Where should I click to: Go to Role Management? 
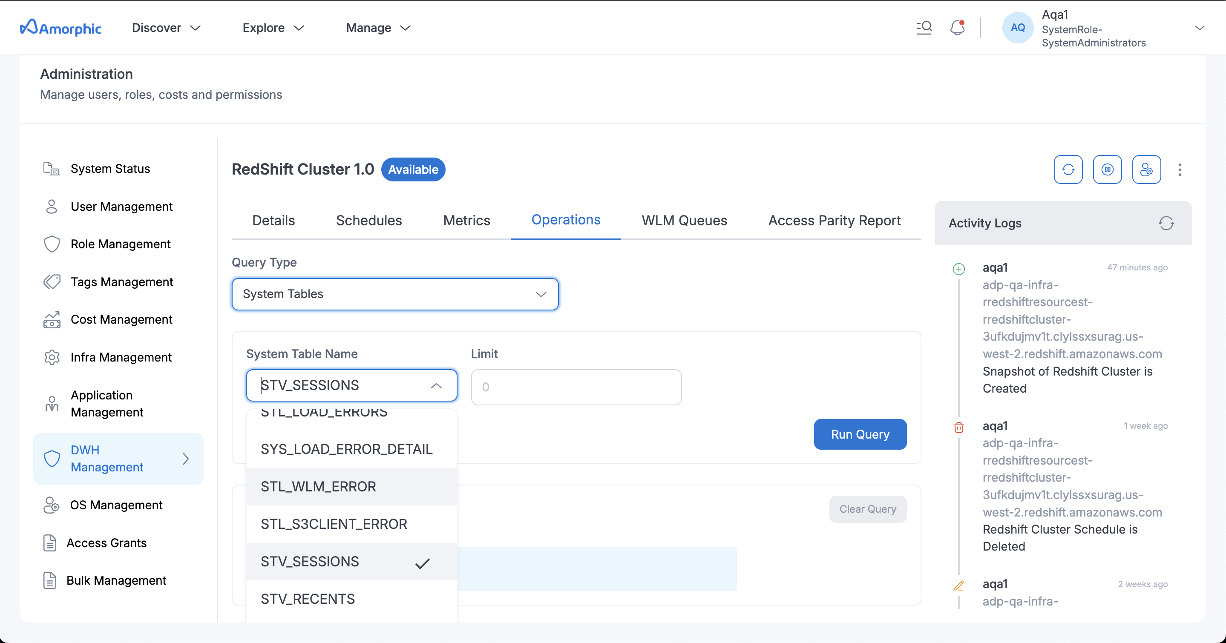click(121, 244)
